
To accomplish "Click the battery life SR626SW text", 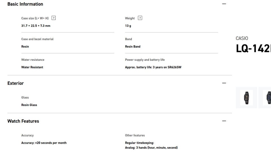I will [151, 67].
